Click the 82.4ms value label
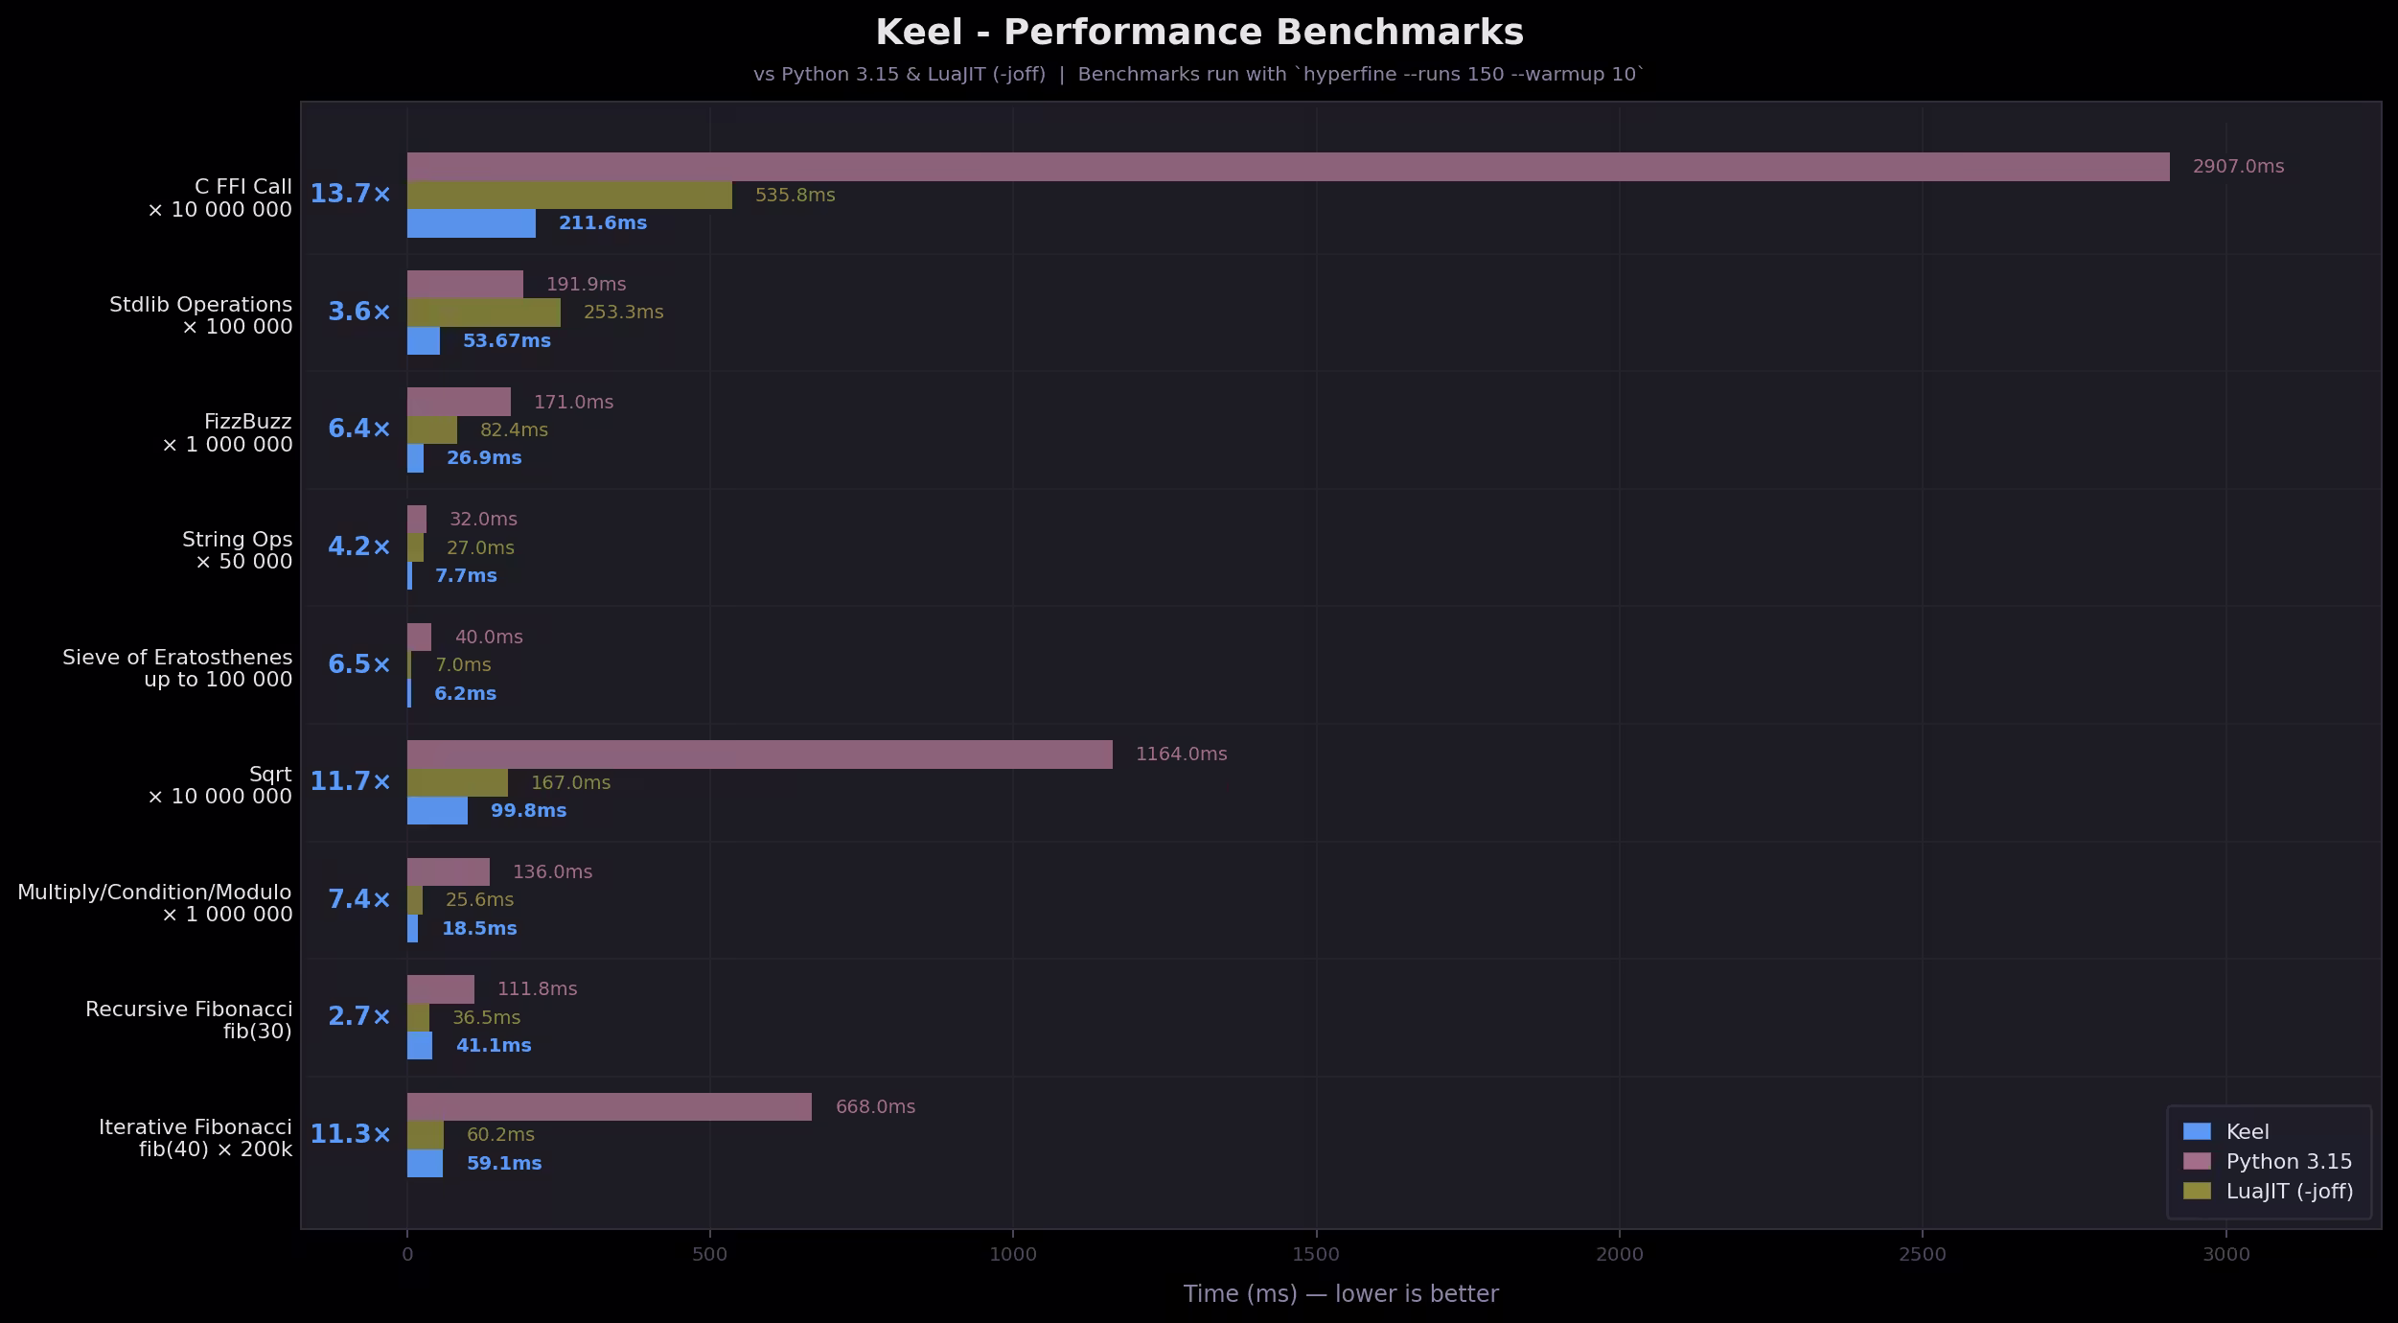This screenshot has width=2398, height=1323. click(x=514, y=430)
